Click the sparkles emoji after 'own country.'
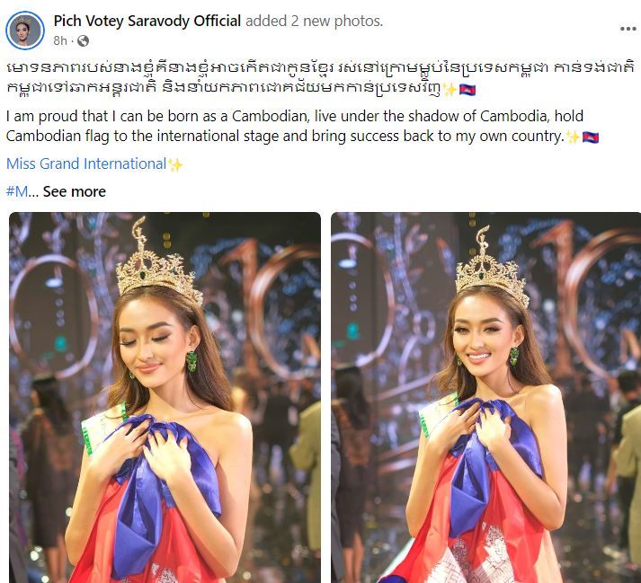Image resolution: width=641 pixels, height=583 pixels. tap(573, 137)
